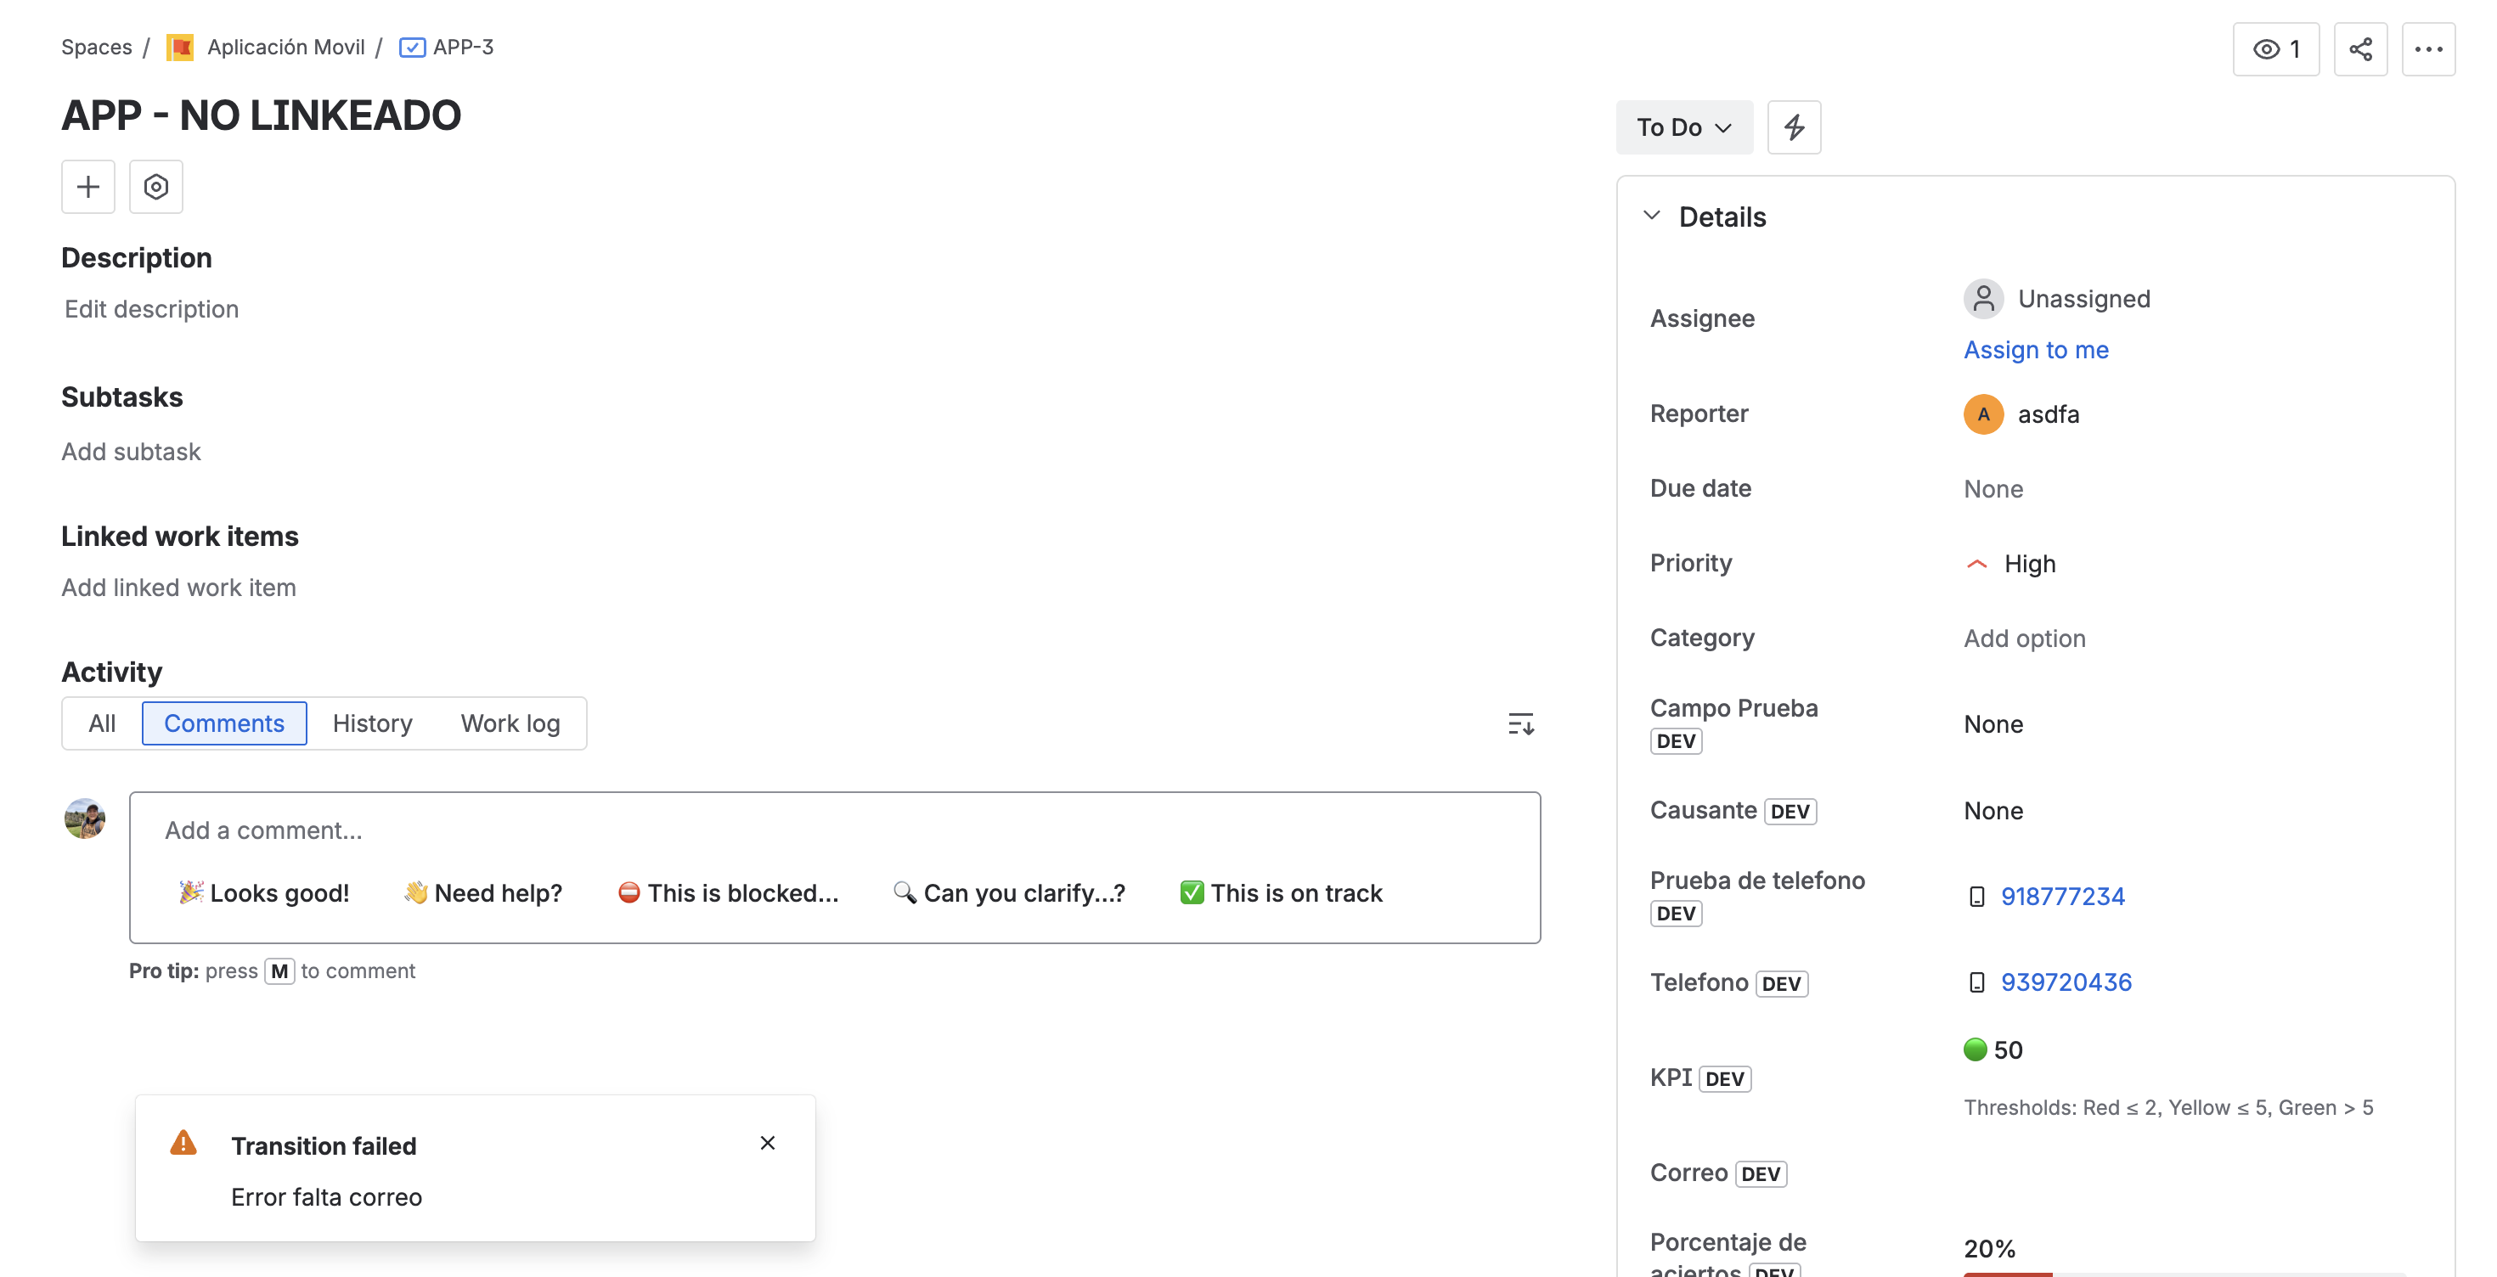Click the KPI thresholds description text
This screenshot has height=1277, width=2497.
tap(2168, 1107)
